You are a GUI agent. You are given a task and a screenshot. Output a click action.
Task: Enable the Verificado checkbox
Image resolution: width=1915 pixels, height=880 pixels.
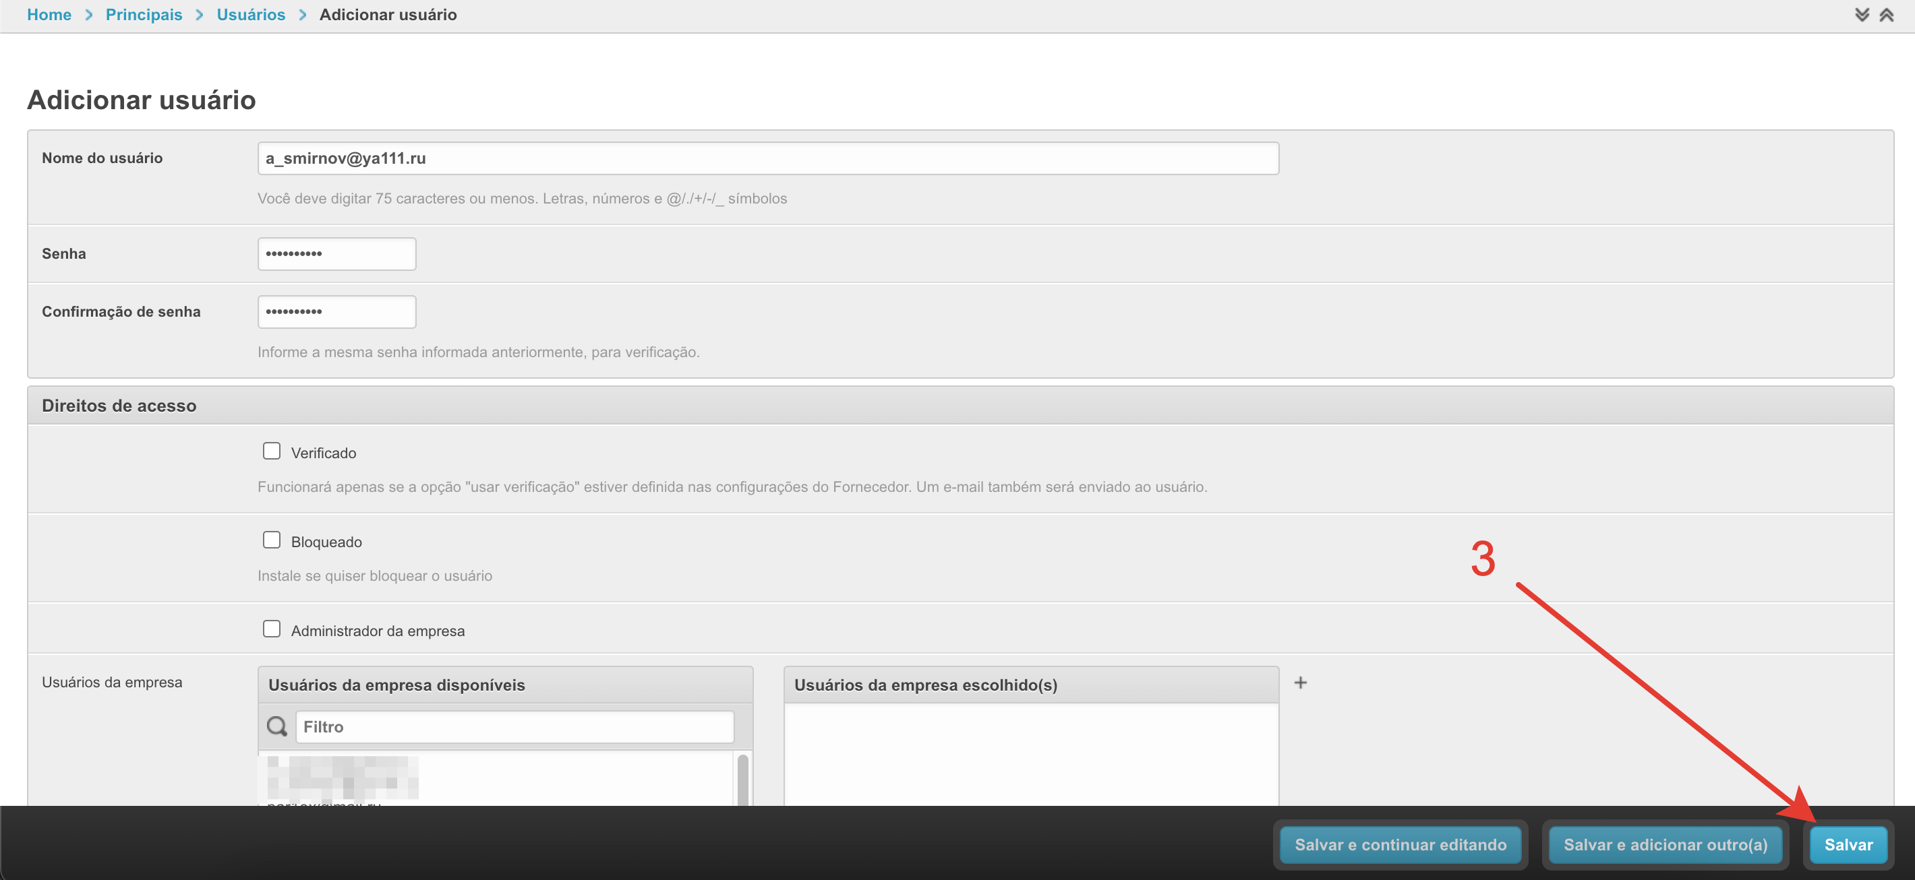pyautogui.click(x=271, y=451)
